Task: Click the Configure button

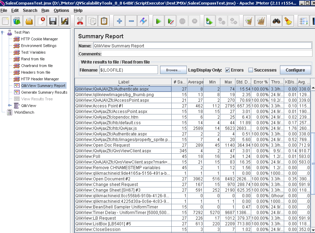Action: click(x=295, y=70)
